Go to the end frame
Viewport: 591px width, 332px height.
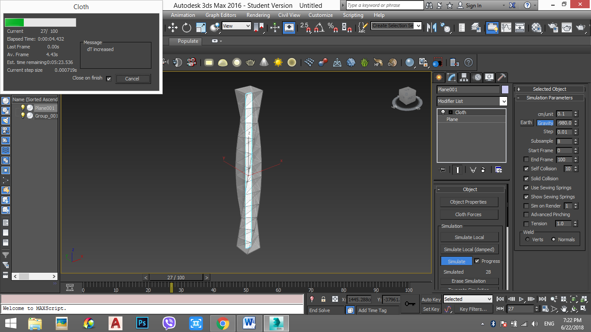pos(543,299)
